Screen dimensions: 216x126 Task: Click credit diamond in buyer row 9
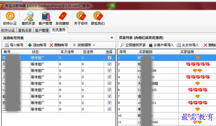click(197, 109)
